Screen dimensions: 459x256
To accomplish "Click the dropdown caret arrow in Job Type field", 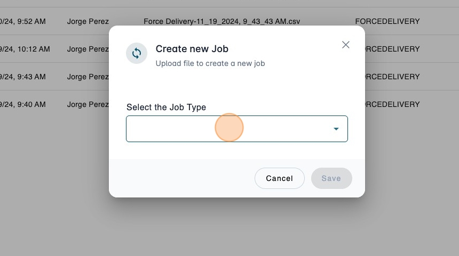I will [x=336, y=129].
